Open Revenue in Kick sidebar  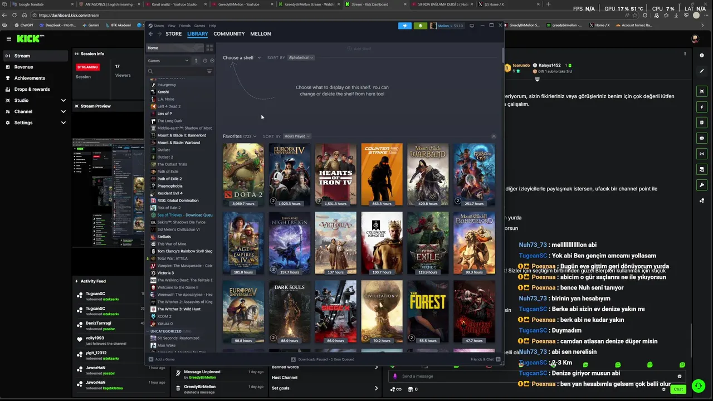pyautogui.click(x=36, y=67)
